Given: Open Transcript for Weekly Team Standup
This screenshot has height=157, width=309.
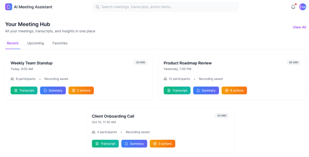Looking at the screenshot, I should (24, 91).
